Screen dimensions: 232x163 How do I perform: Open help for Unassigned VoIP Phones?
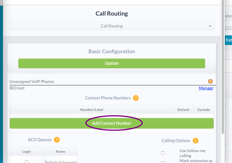click(x=210, y=81)
